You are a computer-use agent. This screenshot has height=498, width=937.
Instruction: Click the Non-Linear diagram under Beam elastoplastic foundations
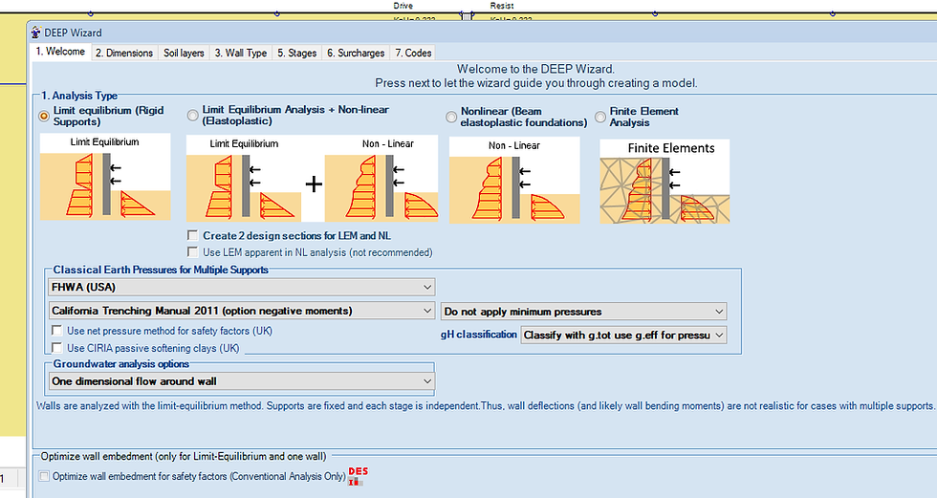point(514,180)
